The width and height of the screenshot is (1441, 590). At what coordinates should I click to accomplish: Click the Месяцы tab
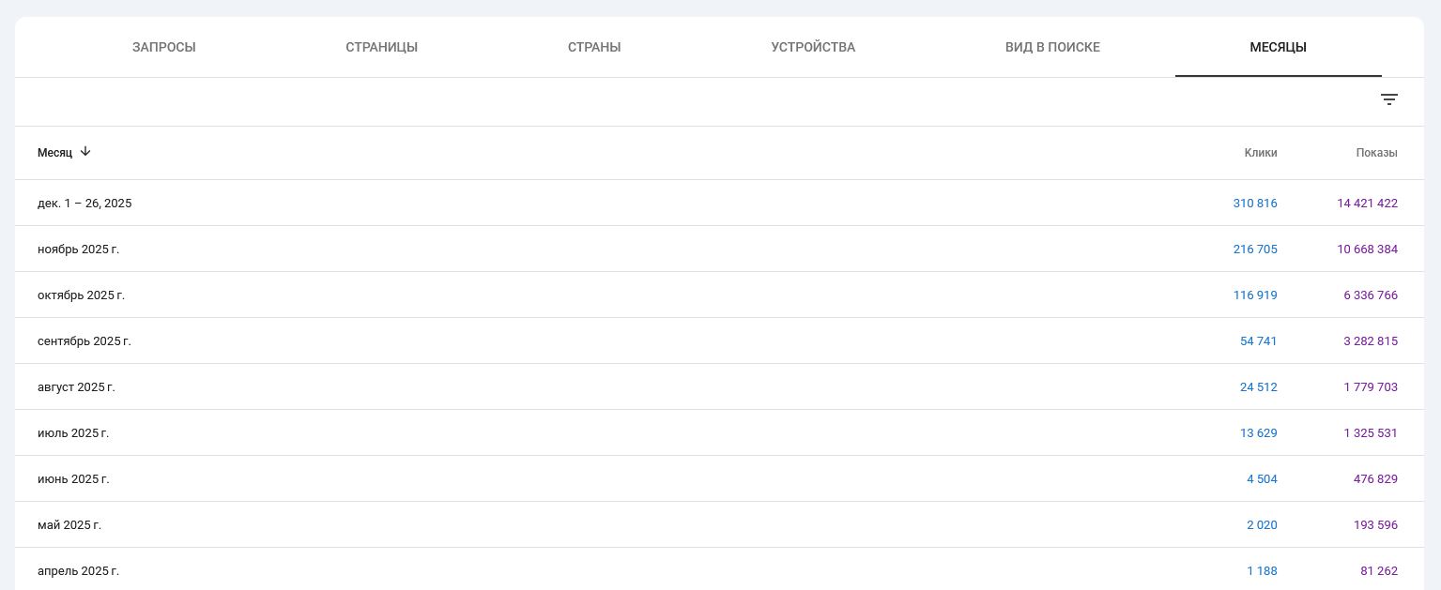point(1278,47)
